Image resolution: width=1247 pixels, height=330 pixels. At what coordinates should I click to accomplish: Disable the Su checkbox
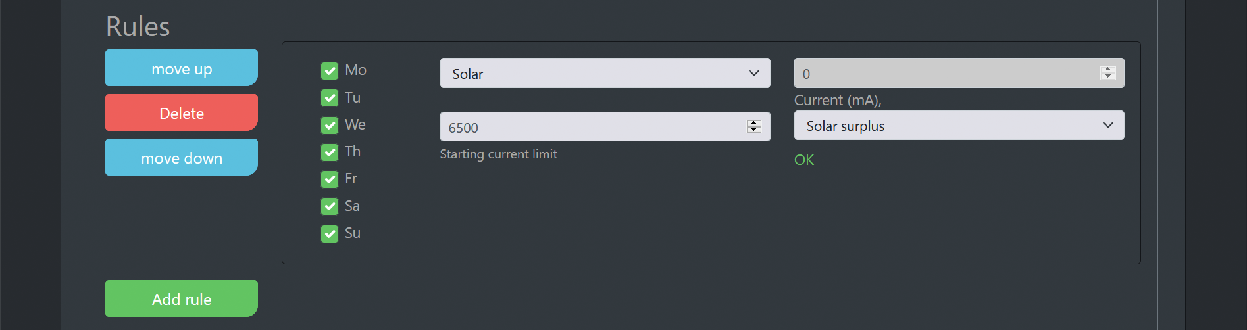(x=330, y=233)
